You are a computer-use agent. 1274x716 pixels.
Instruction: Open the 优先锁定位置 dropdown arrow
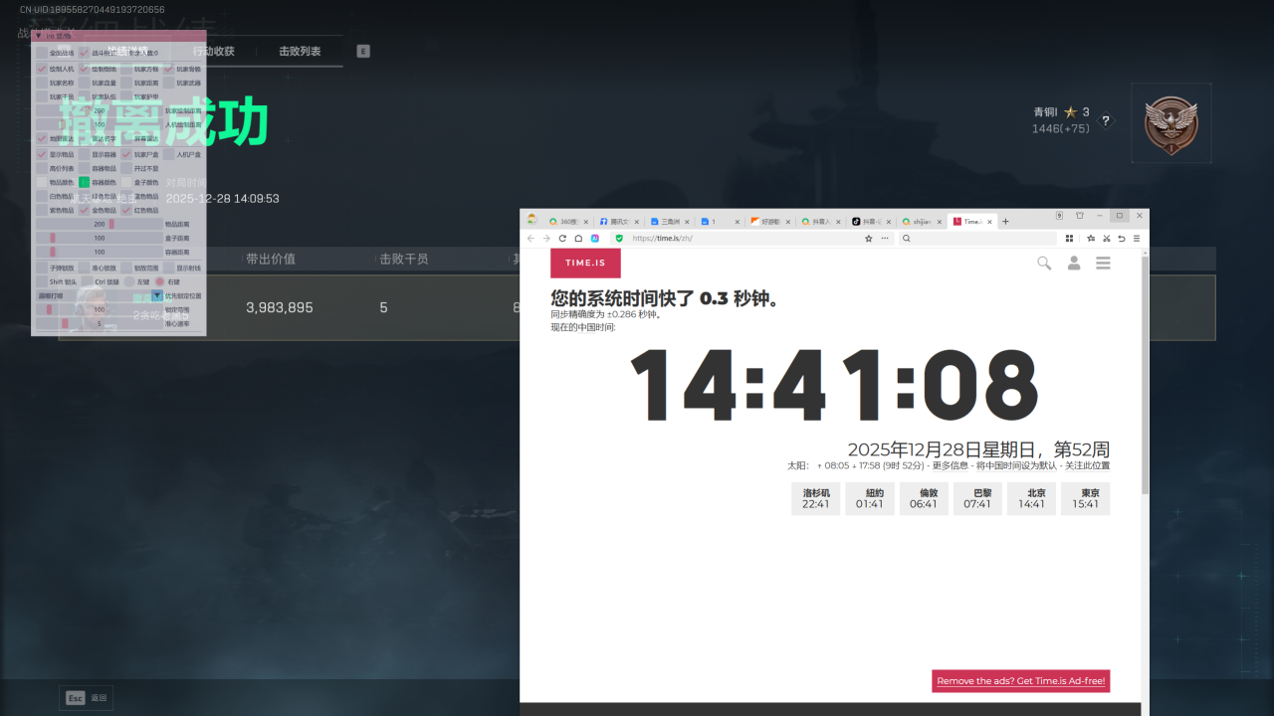pyautogui.click(x=157, y=295)
